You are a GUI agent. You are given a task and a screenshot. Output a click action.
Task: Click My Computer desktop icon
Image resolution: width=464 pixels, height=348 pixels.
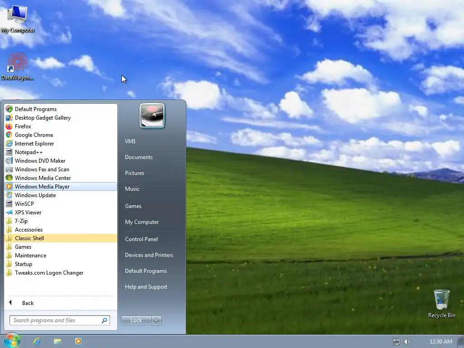tap(18, 18)
